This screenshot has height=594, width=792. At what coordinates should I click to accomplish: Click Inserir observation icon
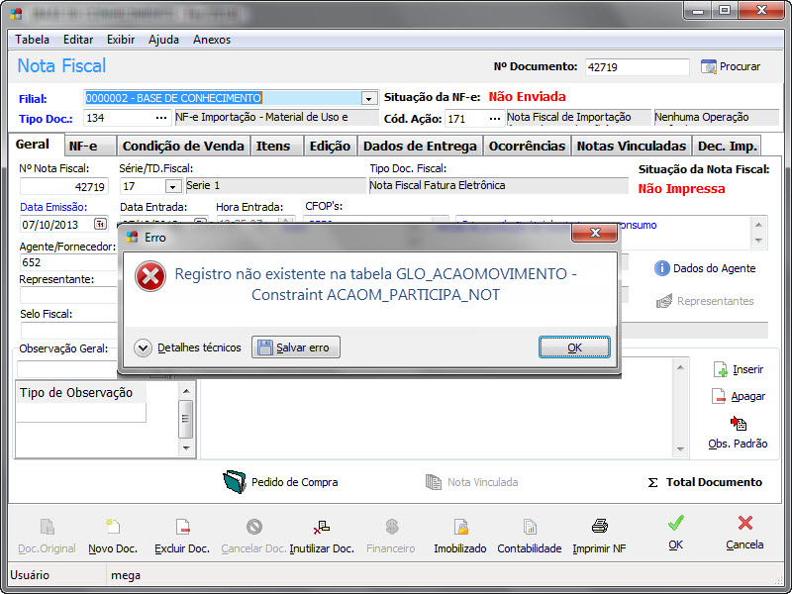[x=720, y=369]
